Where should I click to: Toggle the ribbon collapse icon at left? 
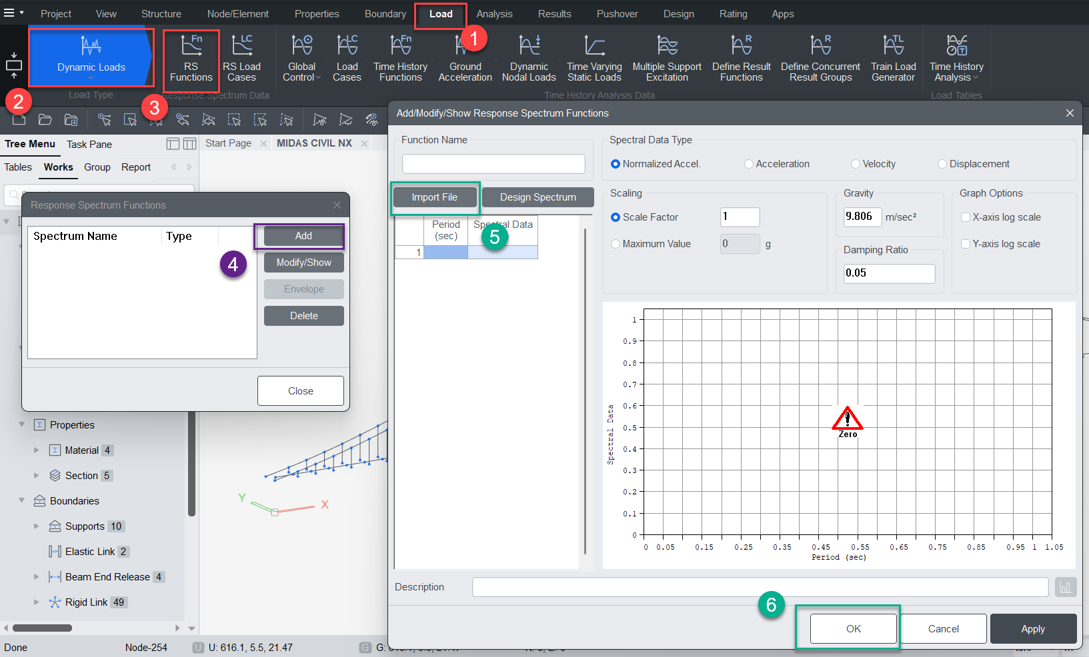point(13,65)
